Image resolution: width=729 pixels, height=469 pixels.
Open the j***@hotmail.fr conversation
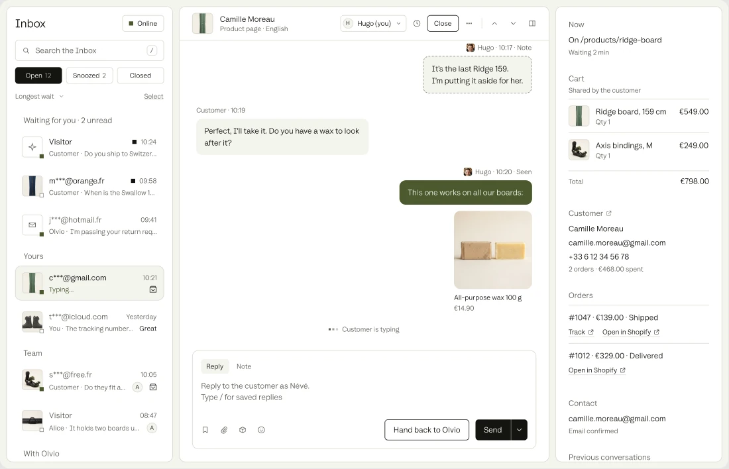click(x=89, y=225)
